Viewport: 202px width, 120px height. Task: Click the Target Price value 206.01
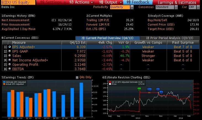pos(194,29)
